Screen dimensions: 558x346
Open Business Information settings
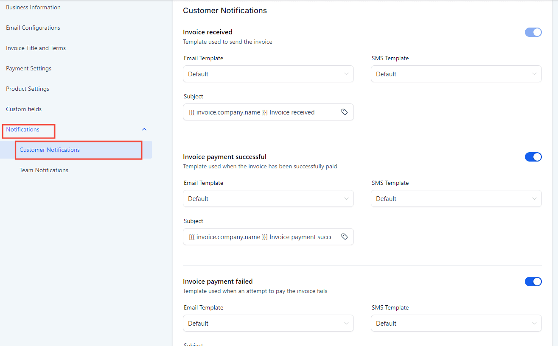33,7
